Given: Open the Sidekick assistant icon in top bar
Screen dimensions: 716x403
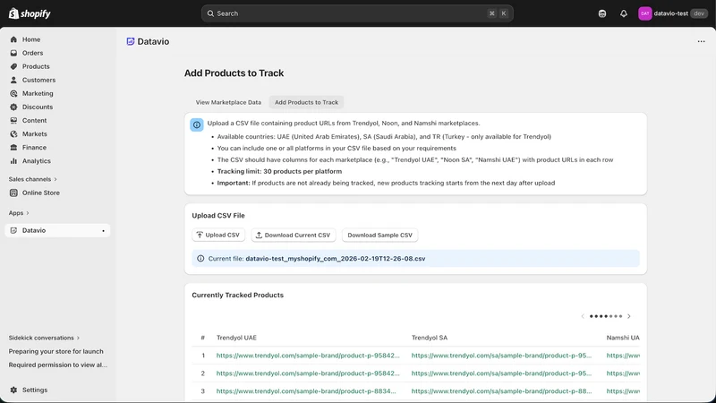Looking at the screenshot, I should coord(602,13).
